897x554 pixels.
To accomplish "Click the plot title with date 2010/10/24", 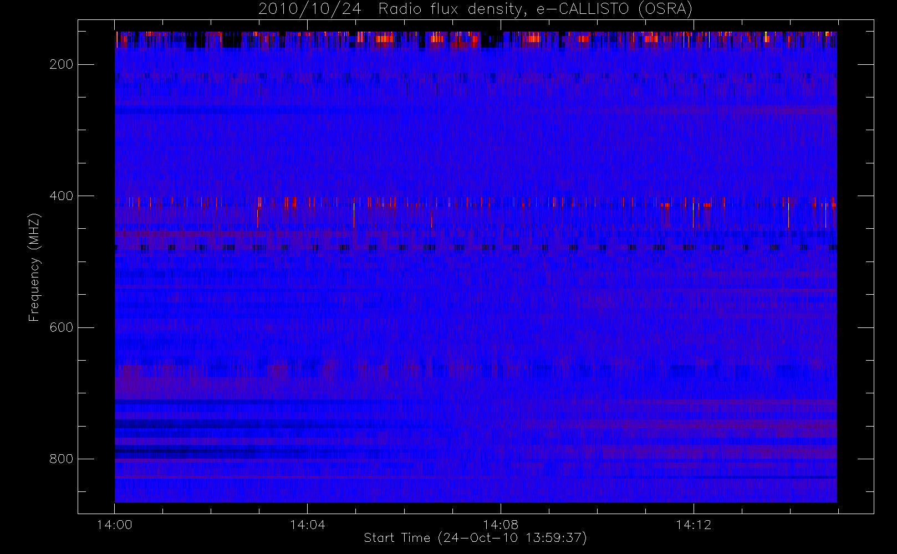I will coord(476,9).
